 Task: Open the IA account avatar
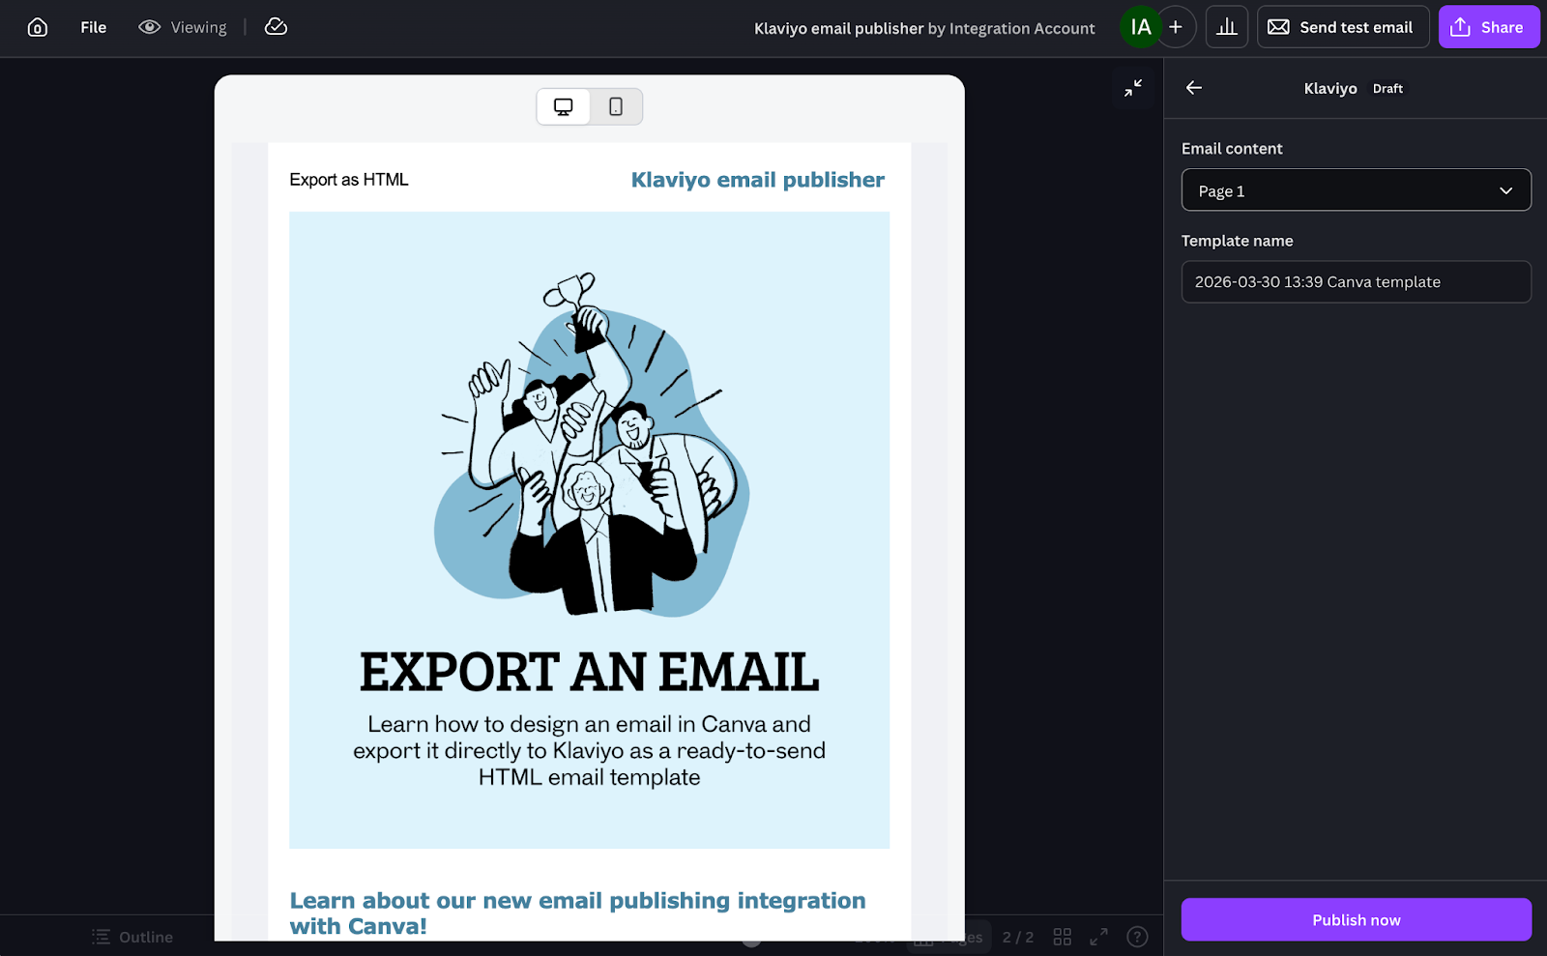pyautogui.click(x=1140, y=27)
